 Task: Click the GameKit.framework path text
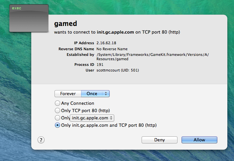click(x=153, y=57)
